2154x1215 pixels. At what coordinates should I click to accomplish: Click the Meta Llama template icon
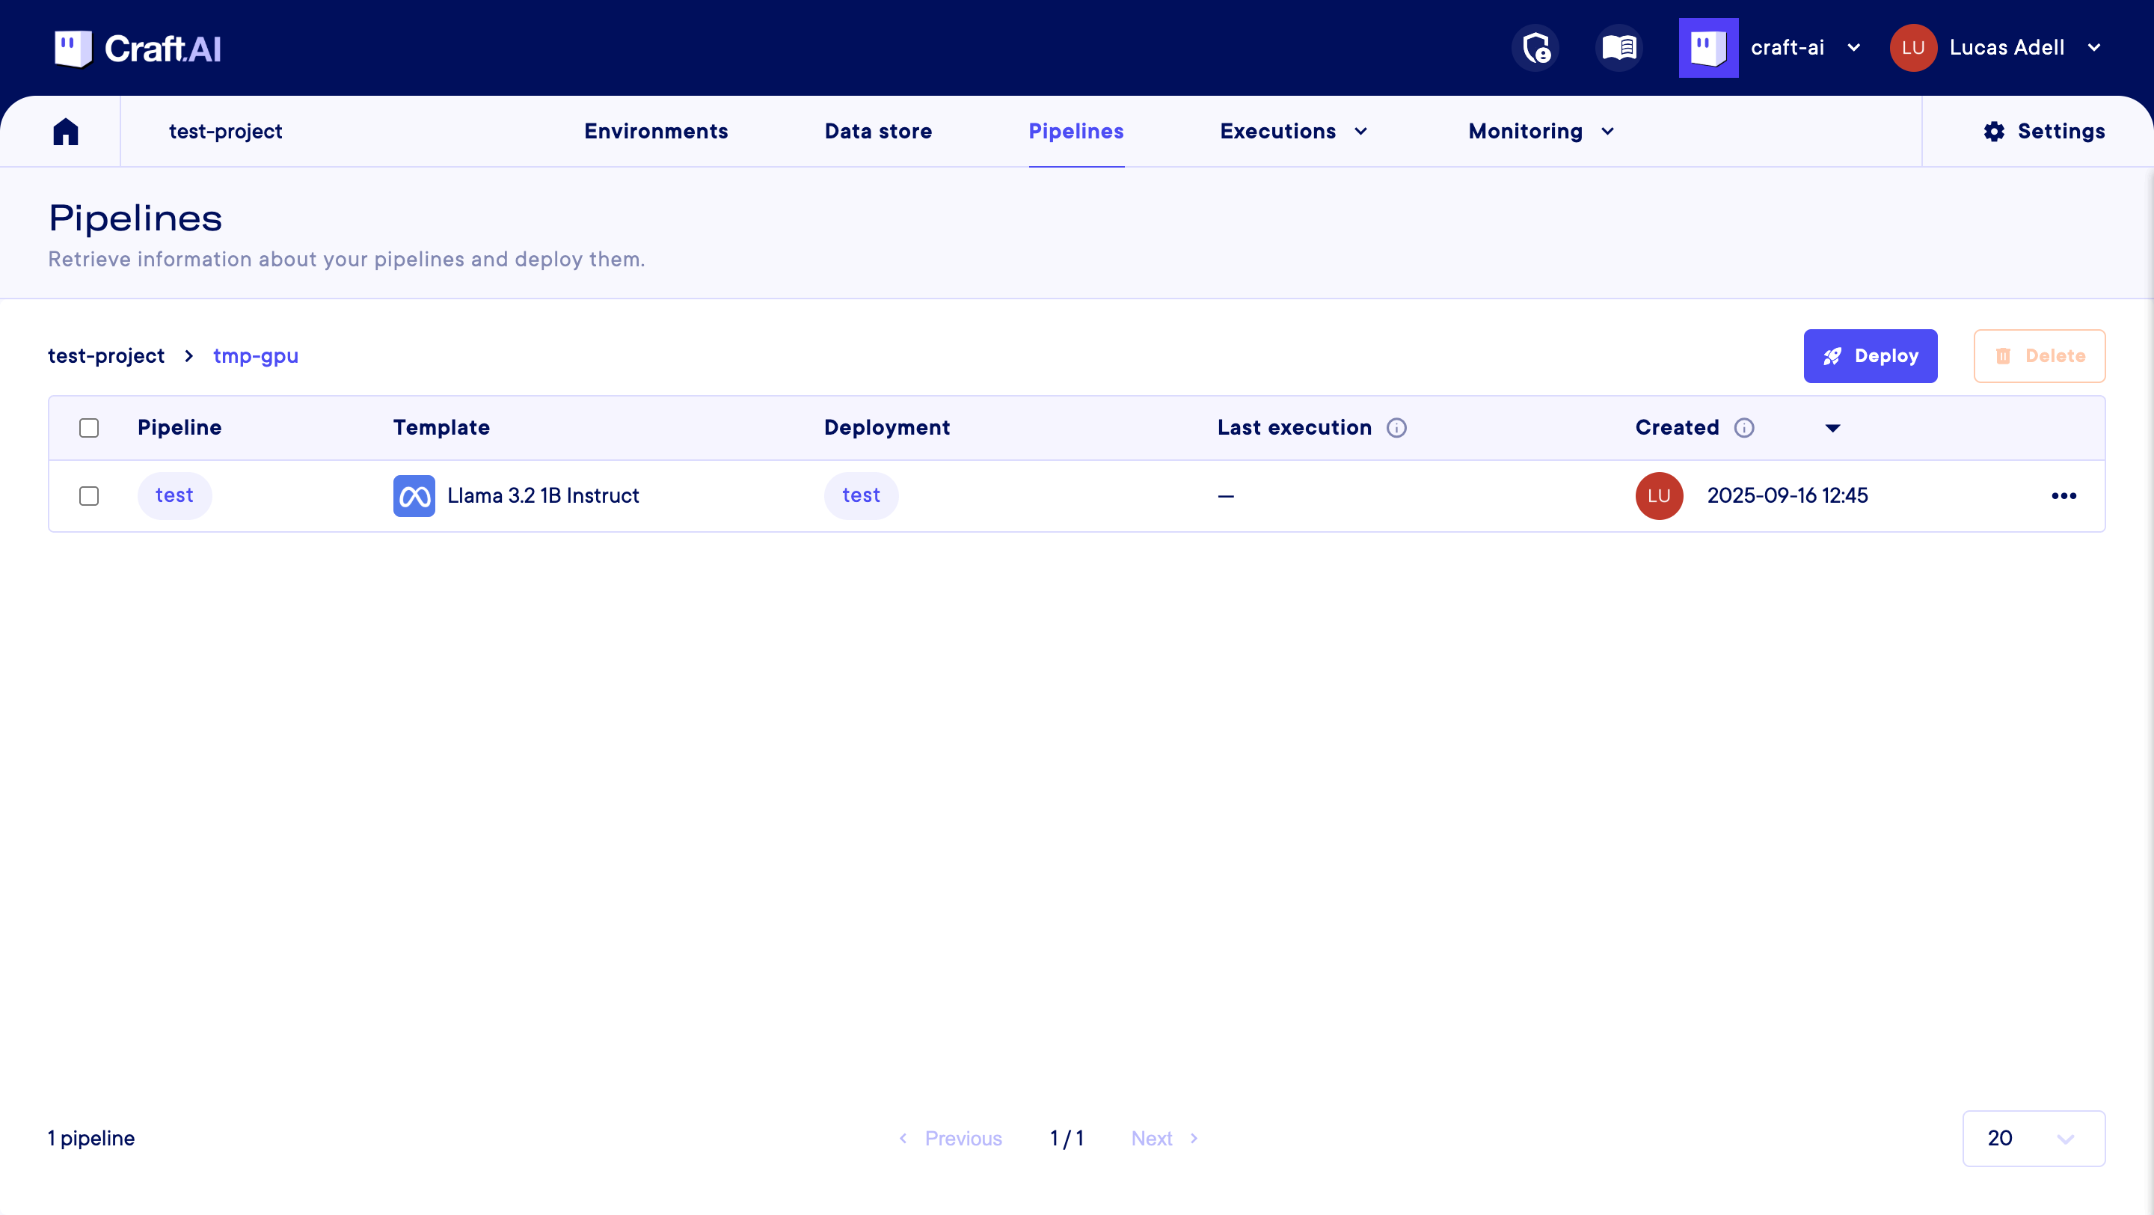(414, 496)
